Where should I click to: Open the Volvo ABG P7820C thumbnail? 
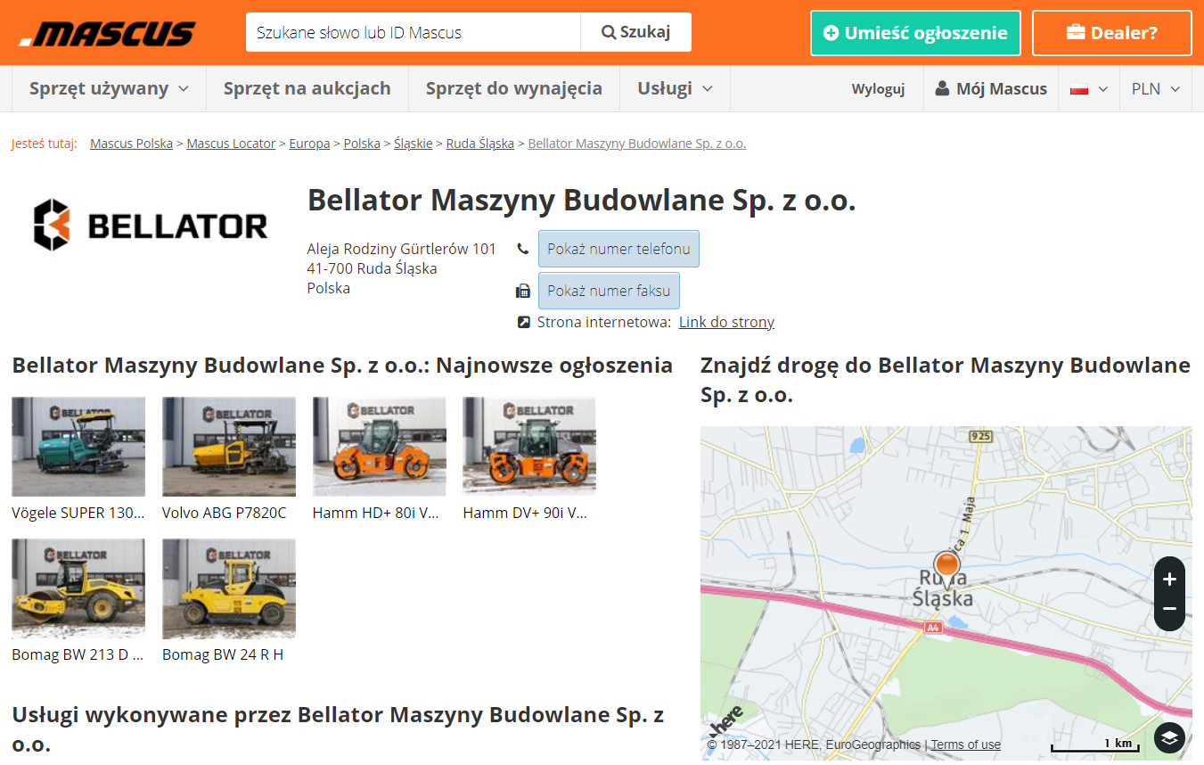pyautogui.click(x=229, y=447)
